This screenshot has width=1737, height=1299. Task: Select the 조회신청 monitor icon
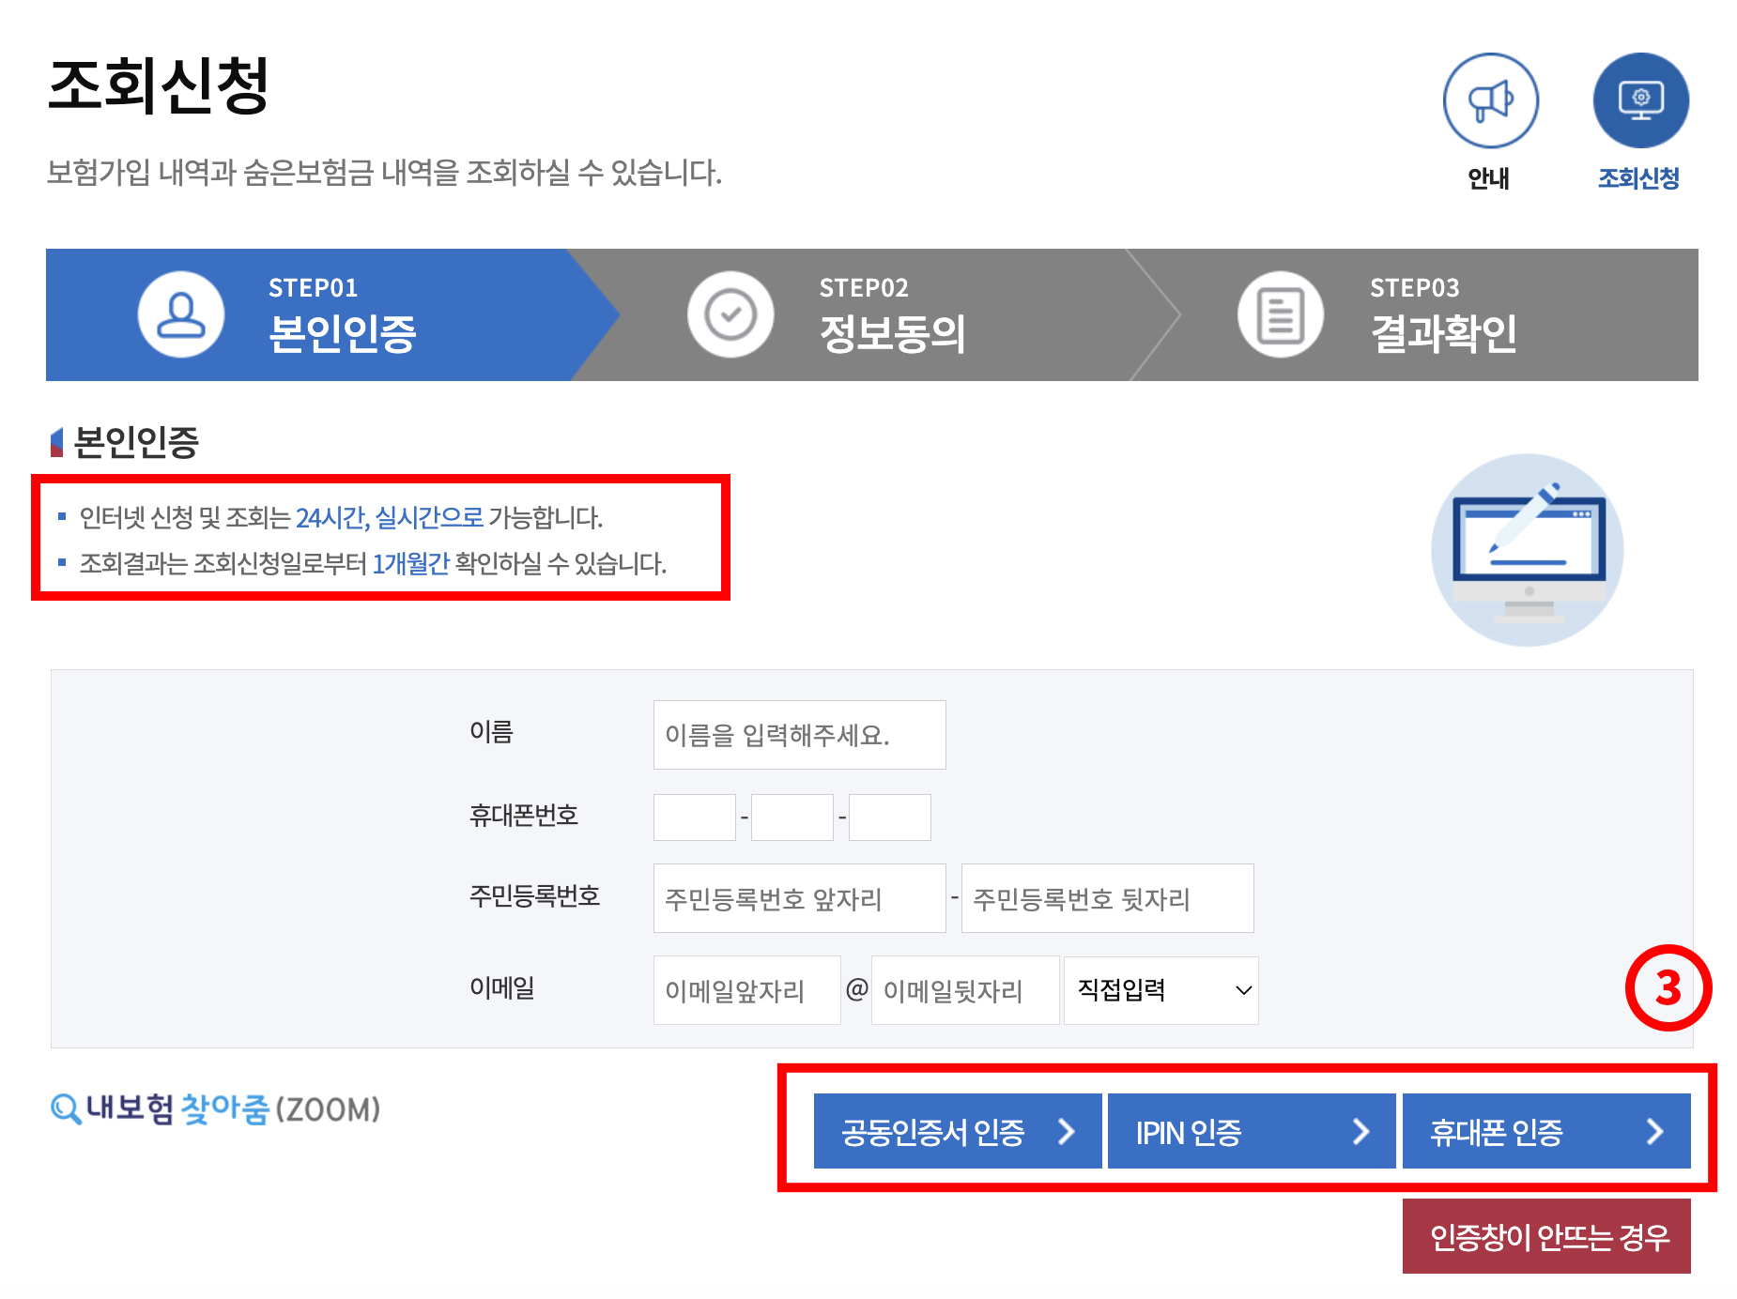point(1640,100)
